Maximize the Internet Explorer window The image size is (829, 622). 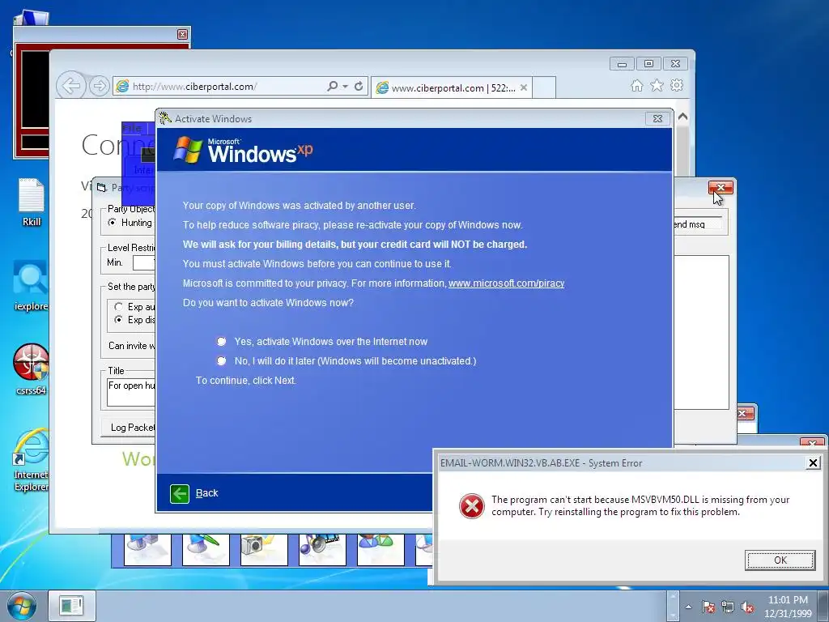click(648, 64)
